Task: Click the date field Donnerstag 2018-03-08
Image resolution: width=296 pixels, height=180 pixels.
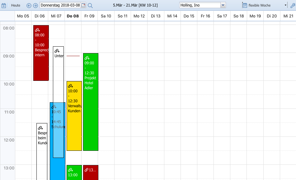Action: pos(60,5)
